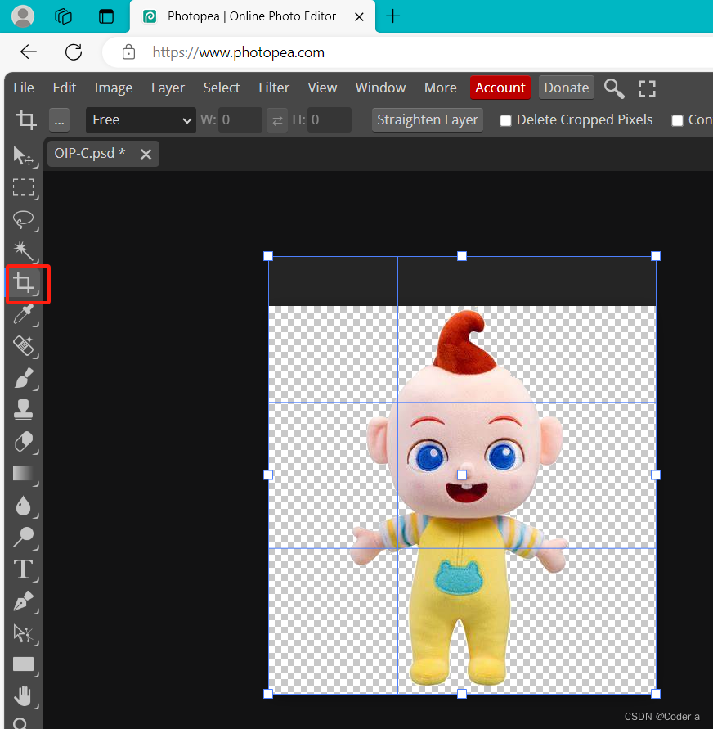
Task: Enable Delete Cropped Pixels checkbox
Action: click(x=505, y=121)
